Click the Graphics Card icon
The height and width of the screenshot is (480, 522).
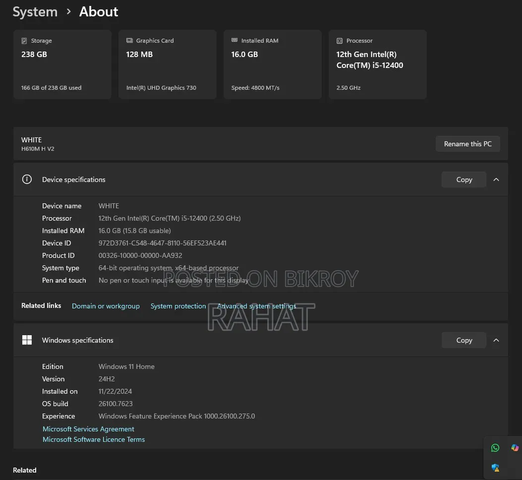pos(129,40)
